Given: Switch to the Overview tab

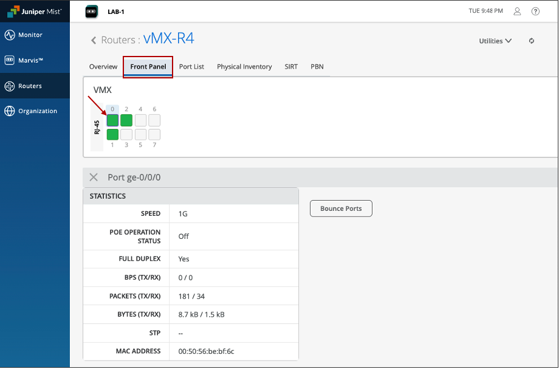Looking at the screenshot, I should point(103,67).
